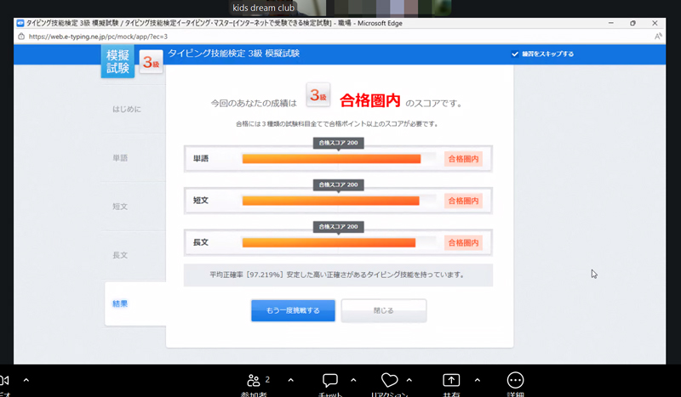Open the chat (チャット) bubble icon
This screenshot has width=681, height=397.
[x=330, y=380]
